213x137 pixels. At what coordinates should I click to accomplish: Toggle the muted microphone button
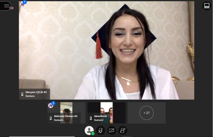point(100,130)
